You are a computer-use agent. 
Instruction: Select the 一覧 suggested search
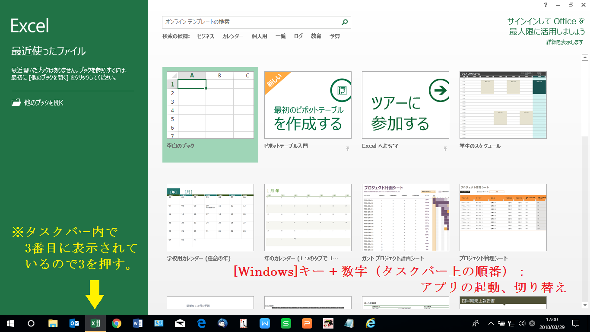coord(281,36)
